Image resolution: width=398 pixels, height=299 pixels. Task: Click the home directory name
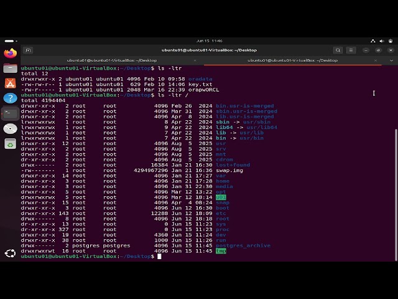(x=223, y=181)
